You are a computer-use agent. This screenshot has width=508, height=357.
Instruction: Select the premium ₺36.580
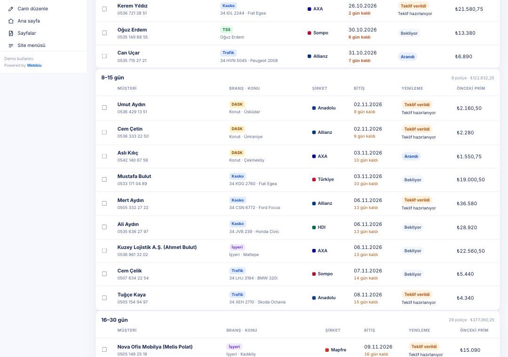point(467,203)
